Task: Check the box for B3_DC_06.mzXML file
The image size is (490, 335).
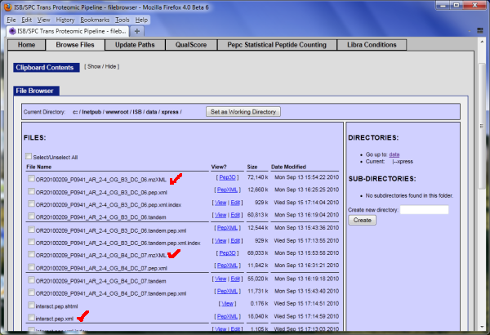Action: coord(32,177)
